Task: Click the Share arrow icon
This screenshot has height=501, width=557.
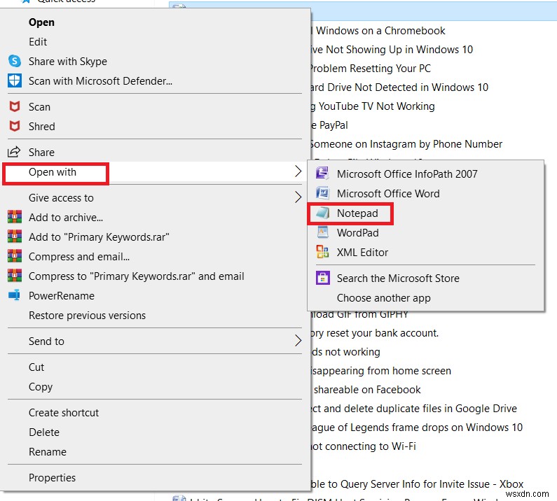Action: point(14,153)
